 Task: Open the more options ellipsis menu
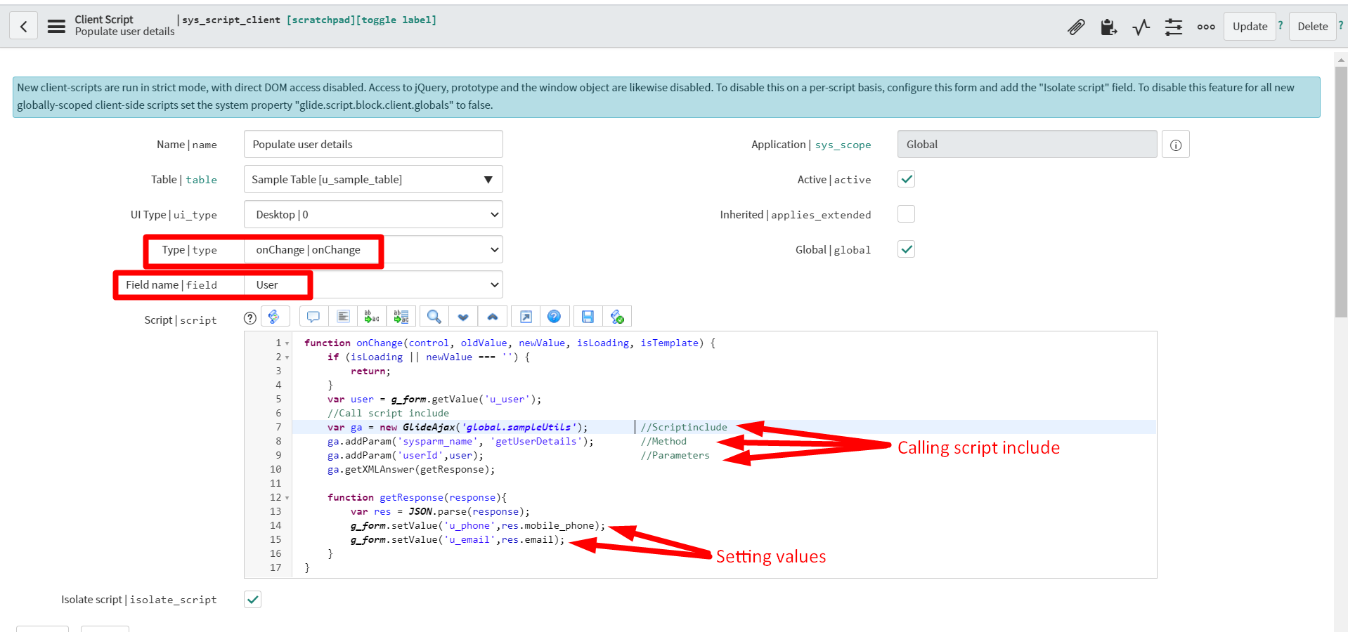[1206, 27]
